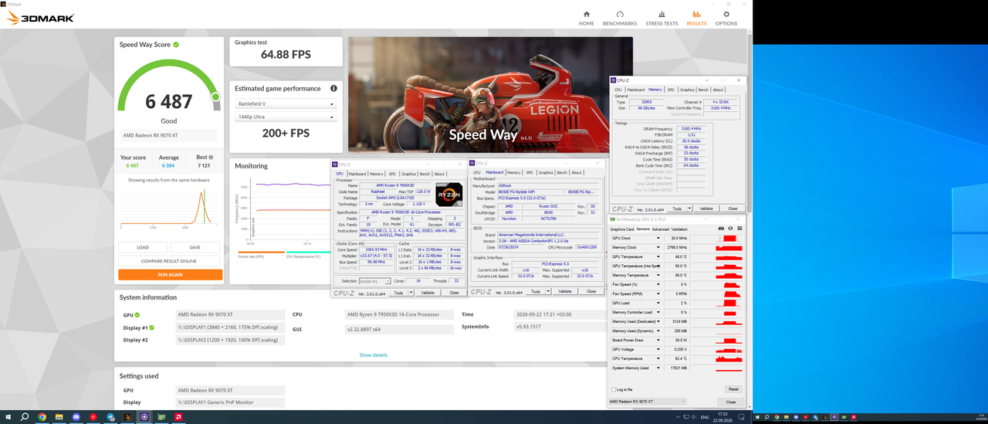Open the Graphics Card tab in GPU-Z
988x424 pixels.
tap(622, 229)
